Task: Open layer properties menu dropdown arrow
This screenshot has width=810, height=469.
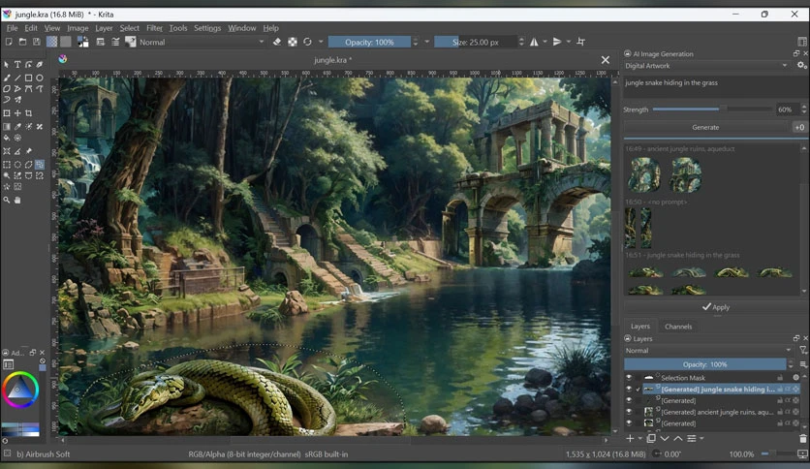Action: (x=701, y=439)
